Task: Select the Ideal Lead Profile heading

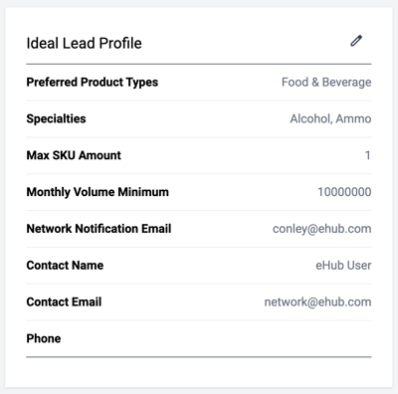Action: pyautogui.click(x=84, y=43)
